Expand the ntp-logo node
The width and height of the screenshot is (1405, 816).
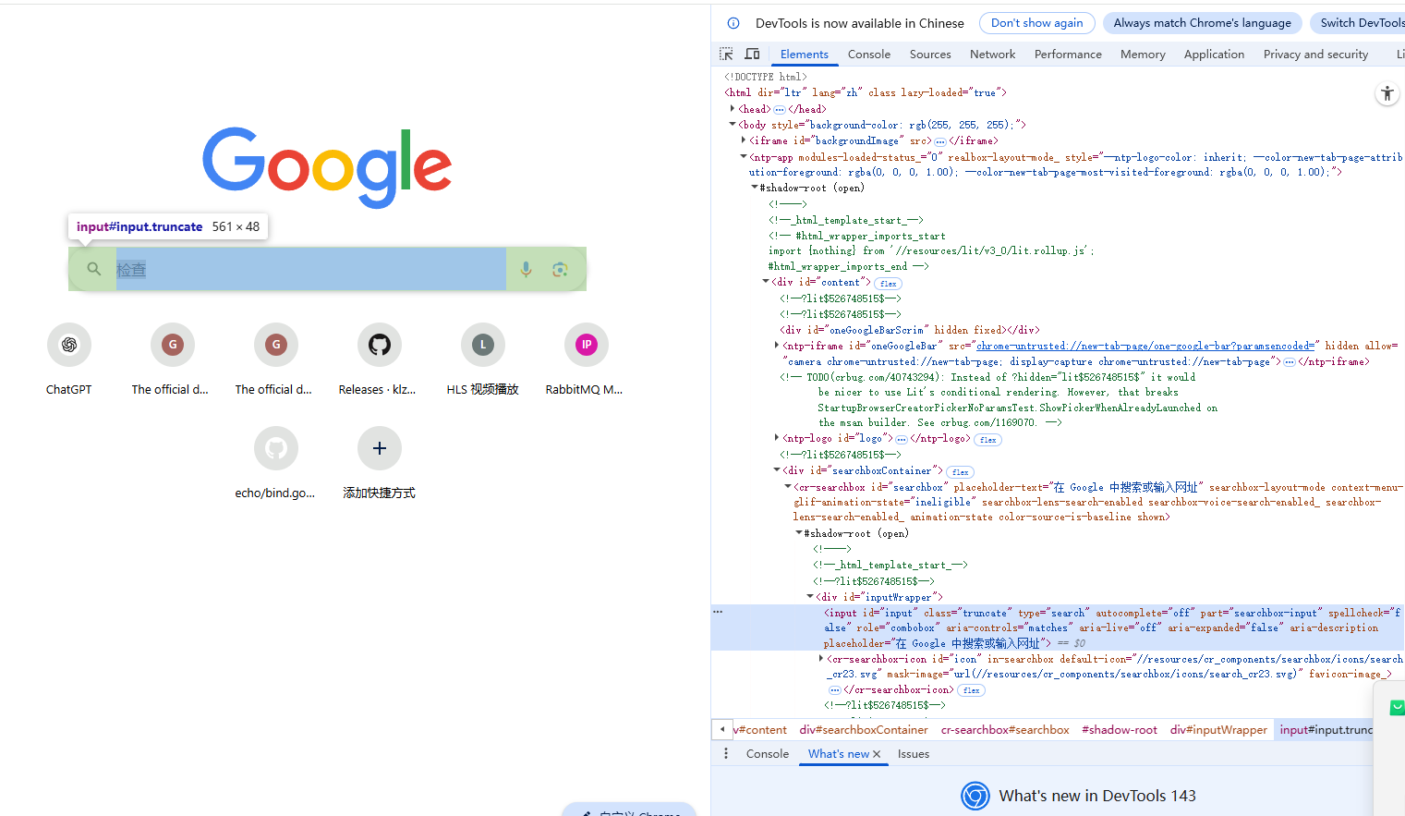(x=777, y=438)
